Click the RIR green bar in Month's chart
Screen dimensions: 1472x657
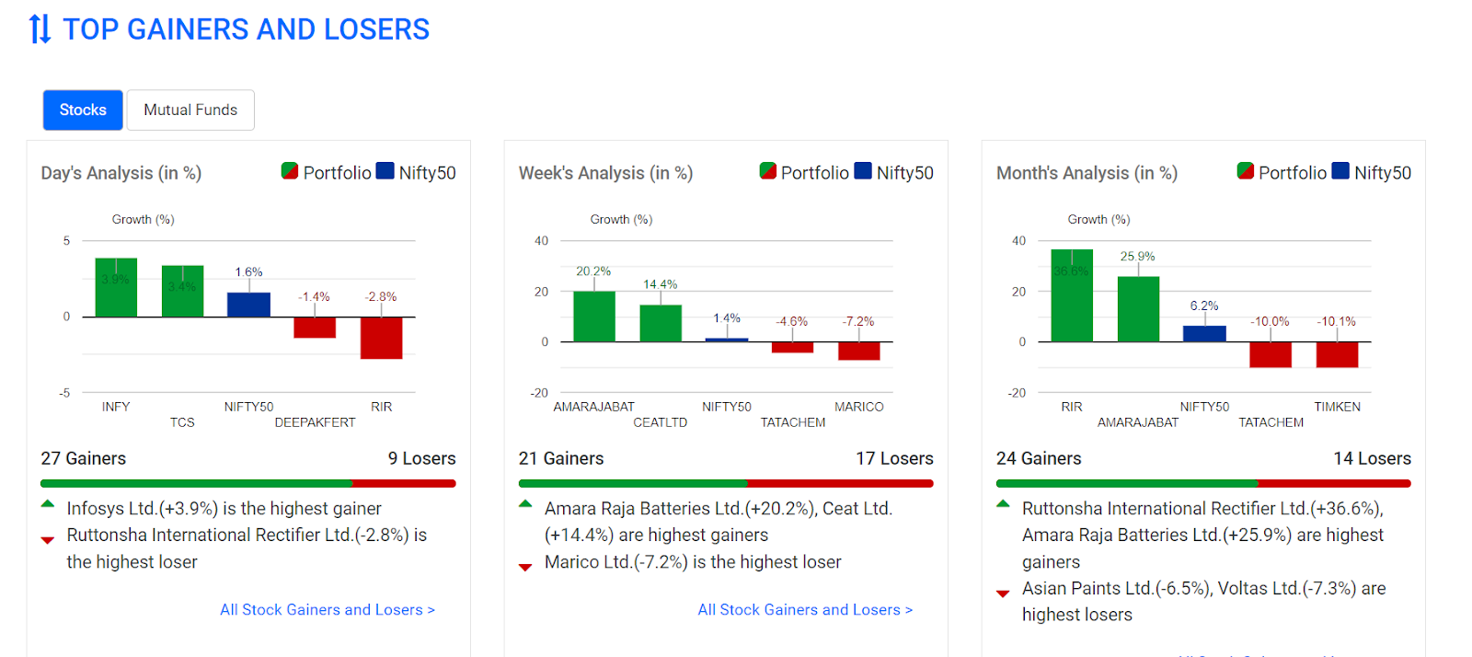pyautogui.click(x=1072, y=295)
